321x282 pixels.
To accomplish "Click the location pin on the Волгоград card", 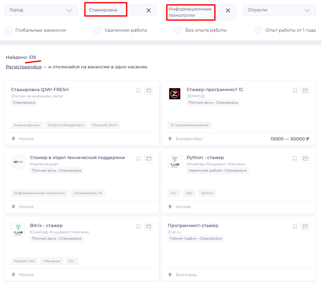I will pyautogui.click(x=170, y=274).
